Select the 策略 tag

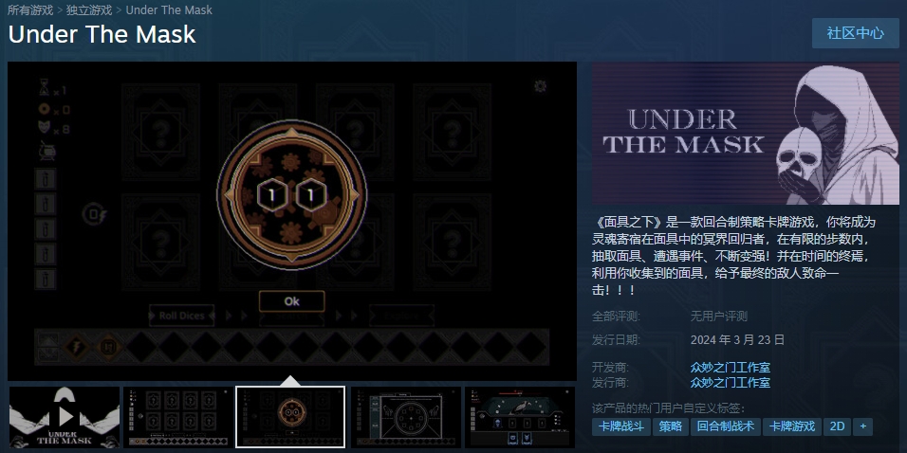[x=670, y=426]
